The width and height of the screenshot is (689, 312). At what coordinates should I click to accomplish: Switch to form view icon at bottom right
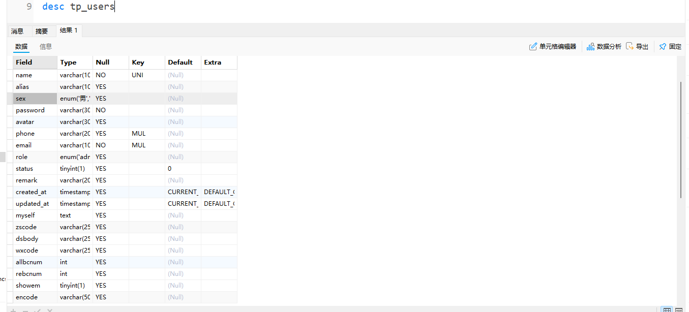pyautogui.click(x=679, y=309)
